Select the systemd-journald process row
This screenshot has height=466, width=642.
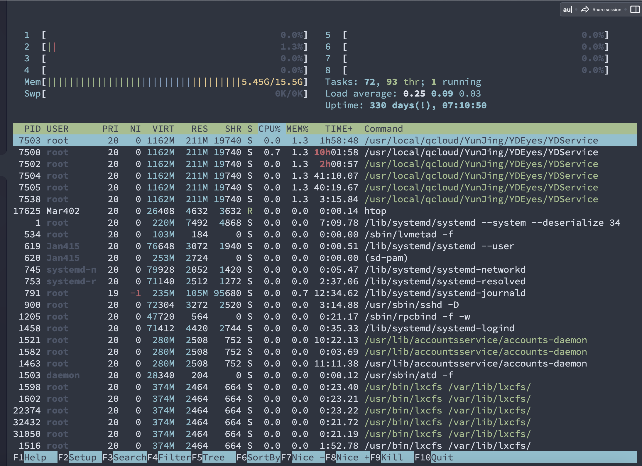click(325, 293)
